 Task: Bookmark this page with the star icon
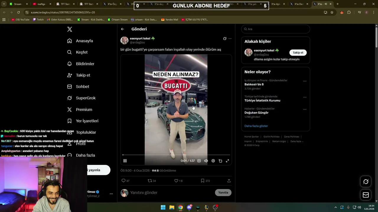coord(332,12)
